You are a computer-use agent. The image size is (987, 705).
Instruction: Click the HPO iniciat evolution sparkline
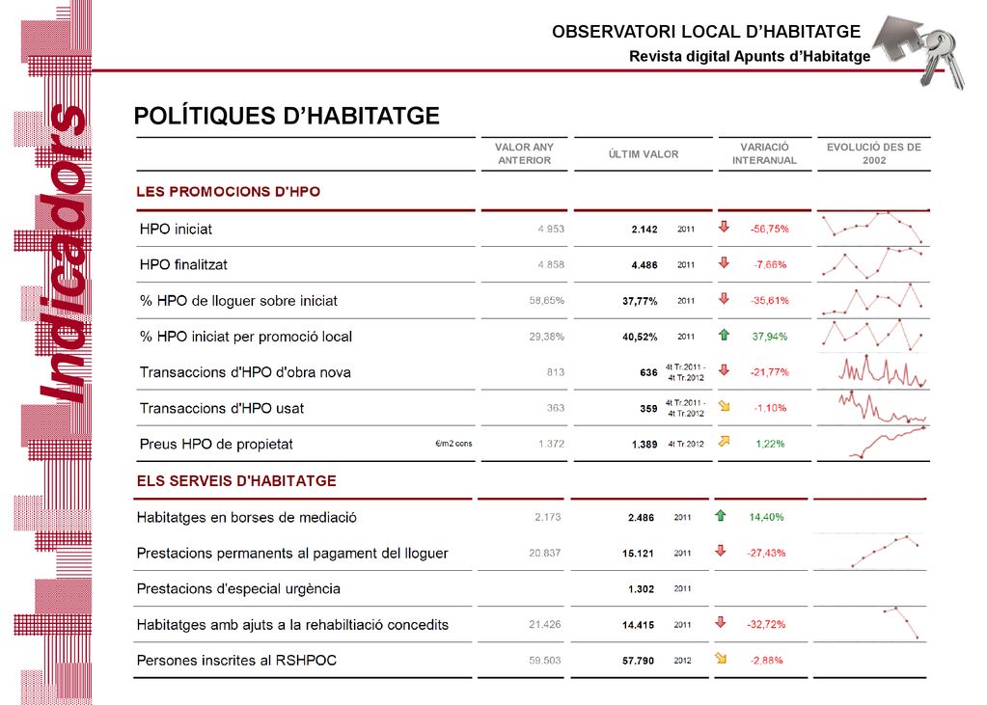(x=873, y=228)
